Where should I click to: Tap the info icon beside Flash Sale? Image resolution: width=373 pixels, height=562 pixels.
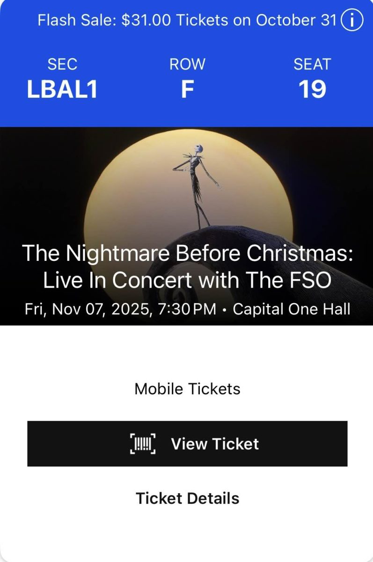pos(352,21)
